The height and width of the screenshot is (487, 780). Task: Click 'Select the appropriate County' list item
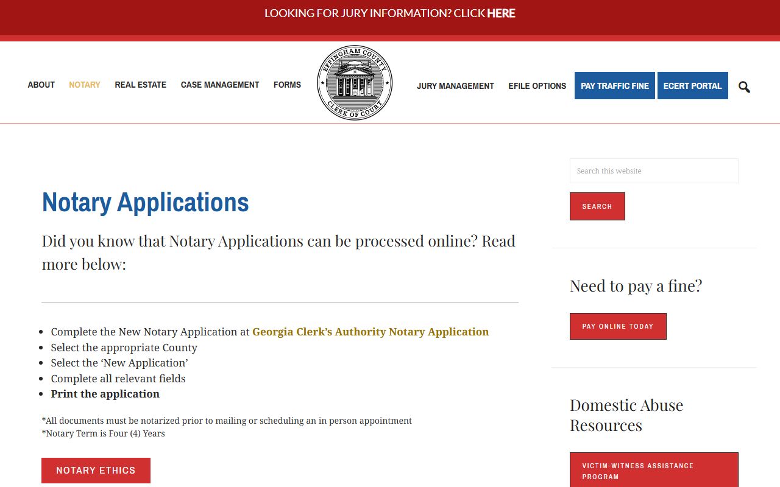(x=124, y=348)
